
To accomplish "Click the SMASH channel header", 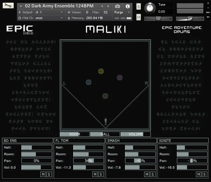I will tap(131, 141).
